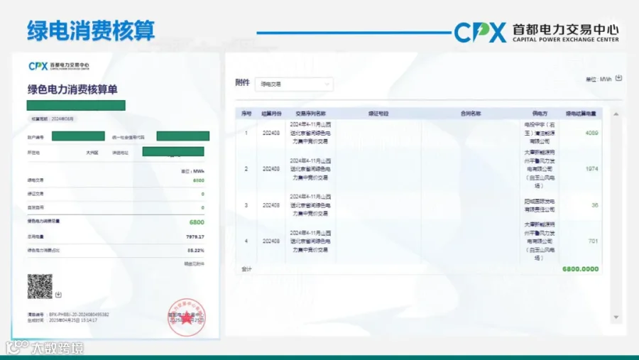Click the scrollbar down arrow beside the table
The image size is (639, 360).
tap(616, 317)
